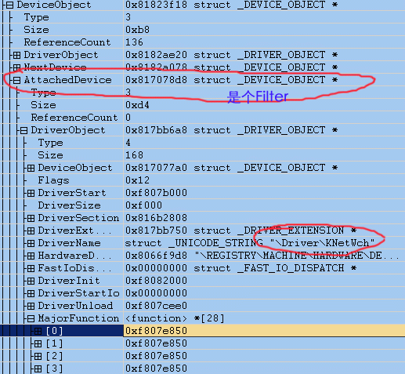
Task: Select the DriverName name label
Action: tap(69, 243)
